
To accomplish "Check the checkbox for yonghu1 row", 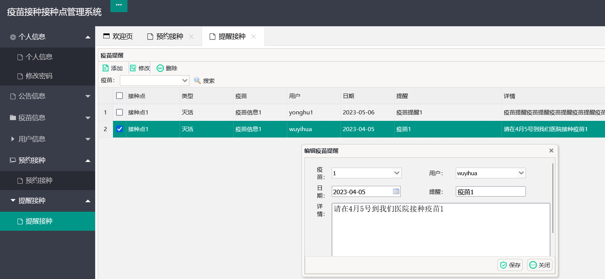I will tap(119, 113).
